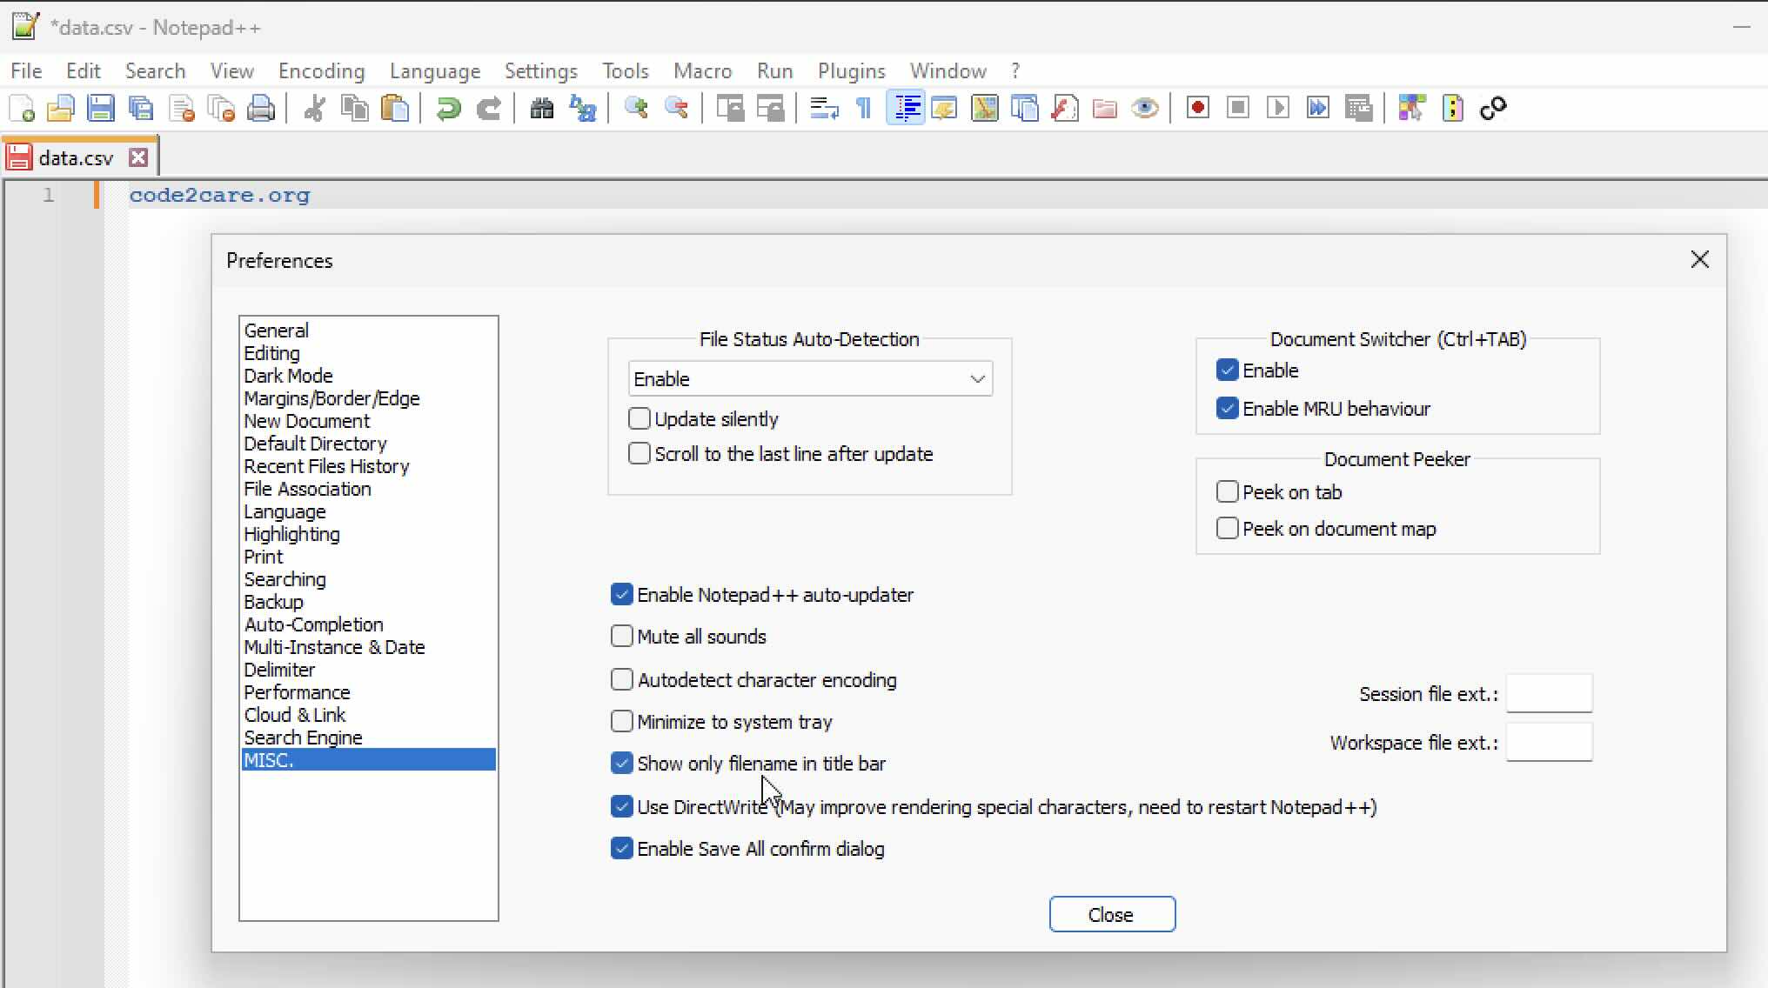Screen dimensions: 1768x988
Task: Select Auto-Completion preferences category
Action: point(313,624)
